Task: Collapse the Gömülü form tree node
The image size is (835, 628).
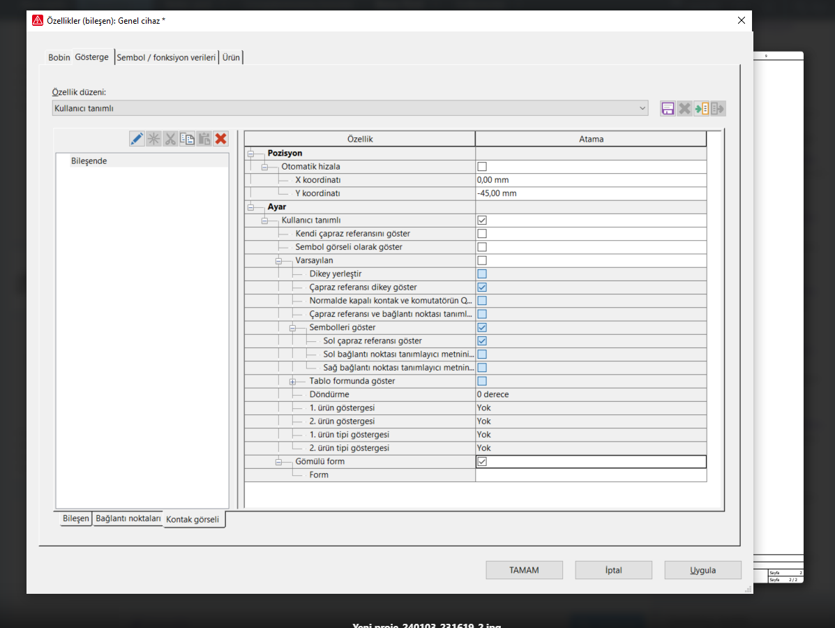Action: pos(278,462)
